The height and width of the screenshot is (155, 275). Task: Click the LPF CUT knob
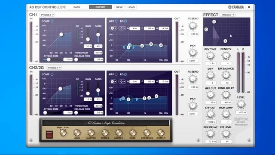click(210, 115)
